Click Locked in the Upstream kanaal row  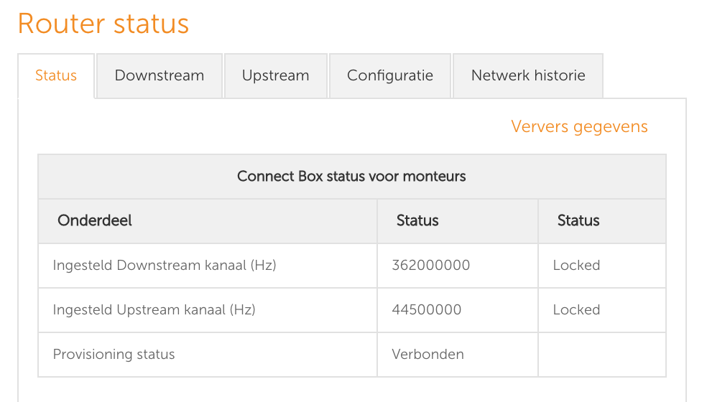pos(576,309)
